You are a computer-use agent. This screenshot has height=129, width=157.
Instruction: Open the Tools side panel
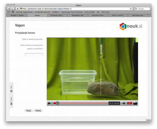click(11, 101)
